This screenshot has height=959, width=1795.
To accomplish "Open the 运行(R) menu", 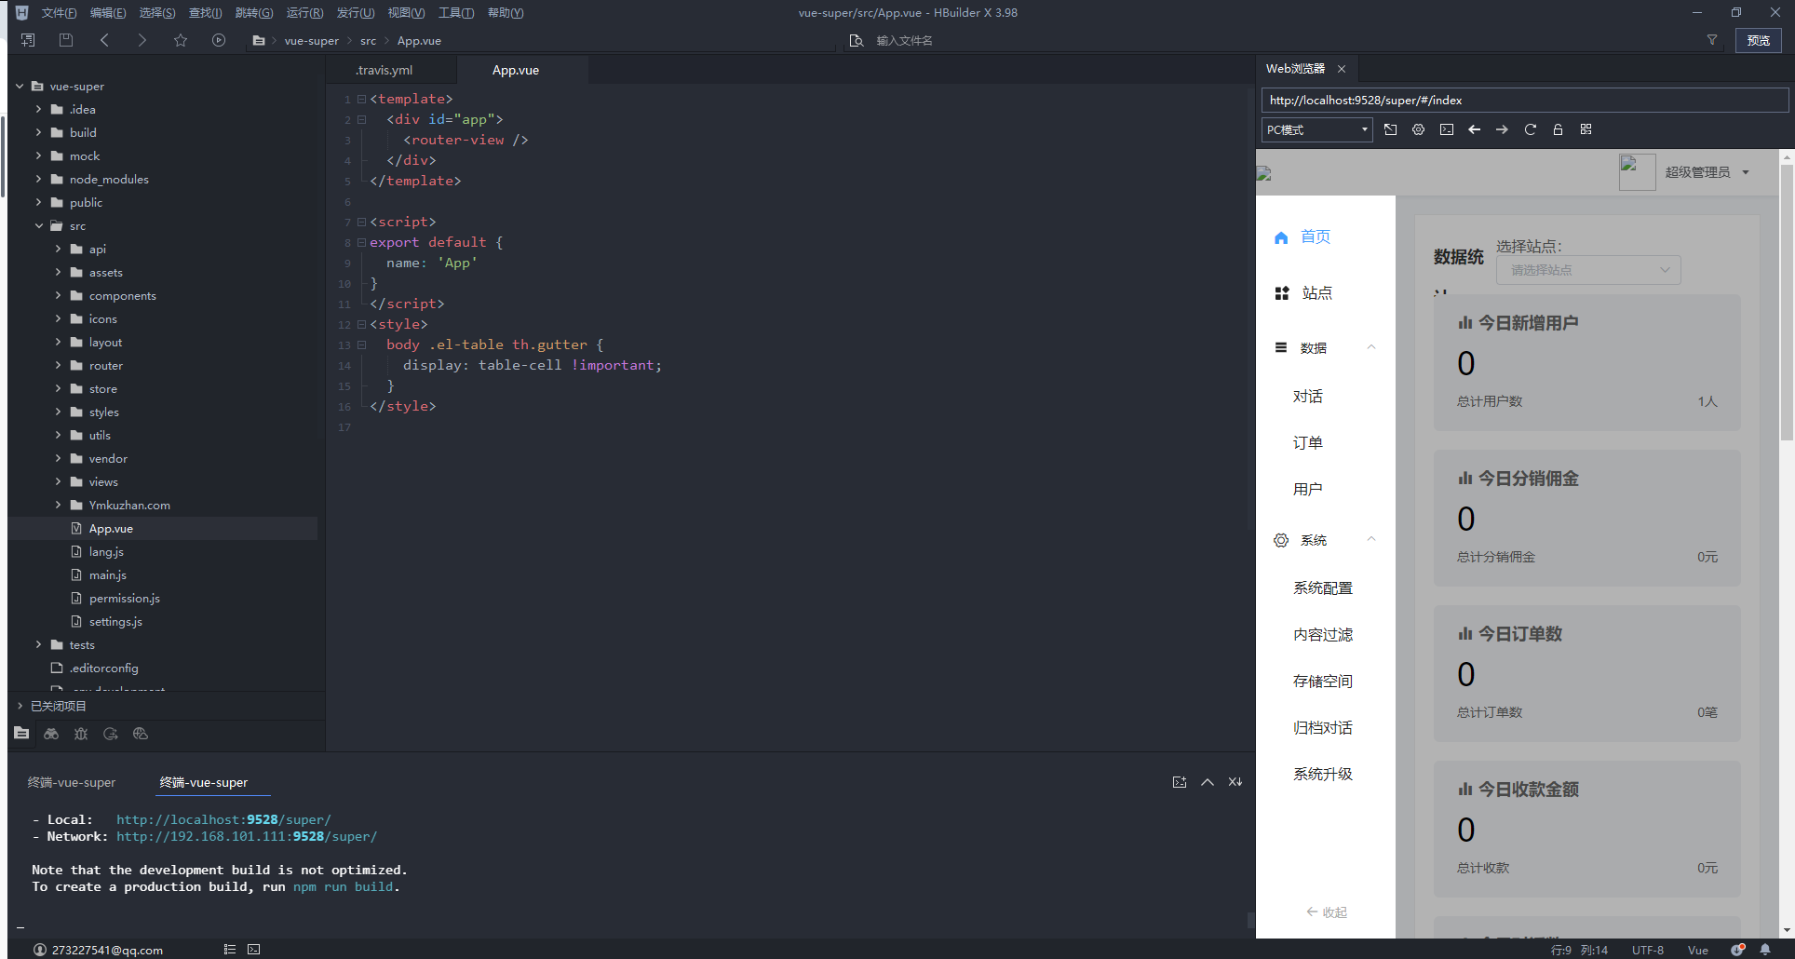I will click(x=304, y=13).
